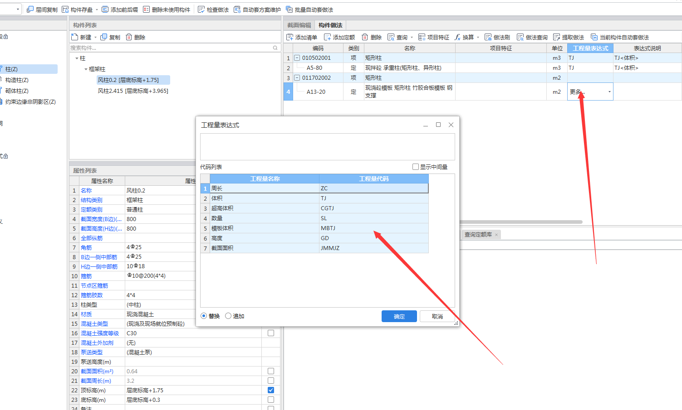Click the 取消 button
682x410 pixels.
click(x=437, y=316)
